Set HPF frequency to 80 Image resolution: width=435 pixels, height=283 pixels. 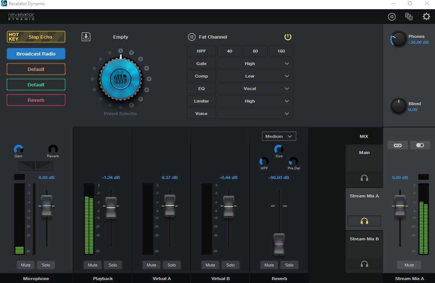coord(255,51)
